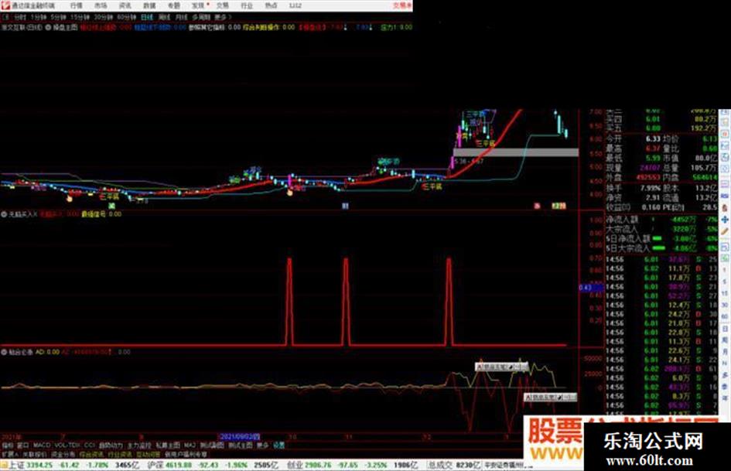Open the 交易 menu
Image resolution: width=731 pixels, height=471 pixels.
point(222,5)
